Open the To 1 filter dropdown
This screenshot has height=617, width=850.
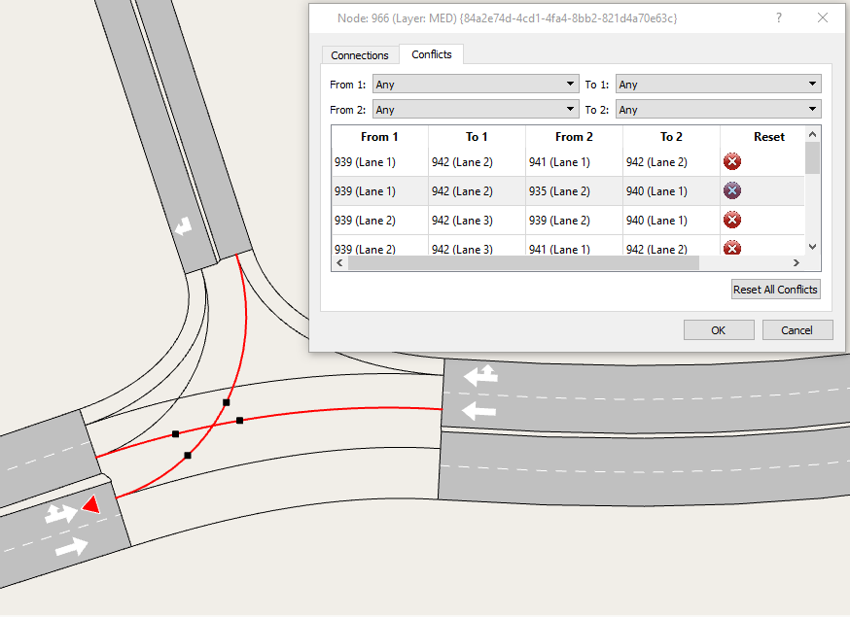click(718, 85)
